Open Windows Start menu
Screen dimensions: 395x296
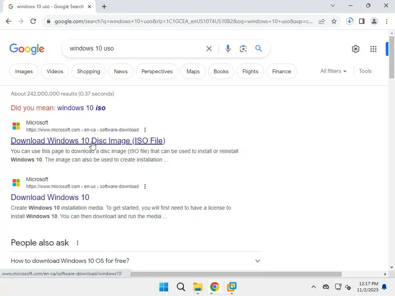coord(164,287)
